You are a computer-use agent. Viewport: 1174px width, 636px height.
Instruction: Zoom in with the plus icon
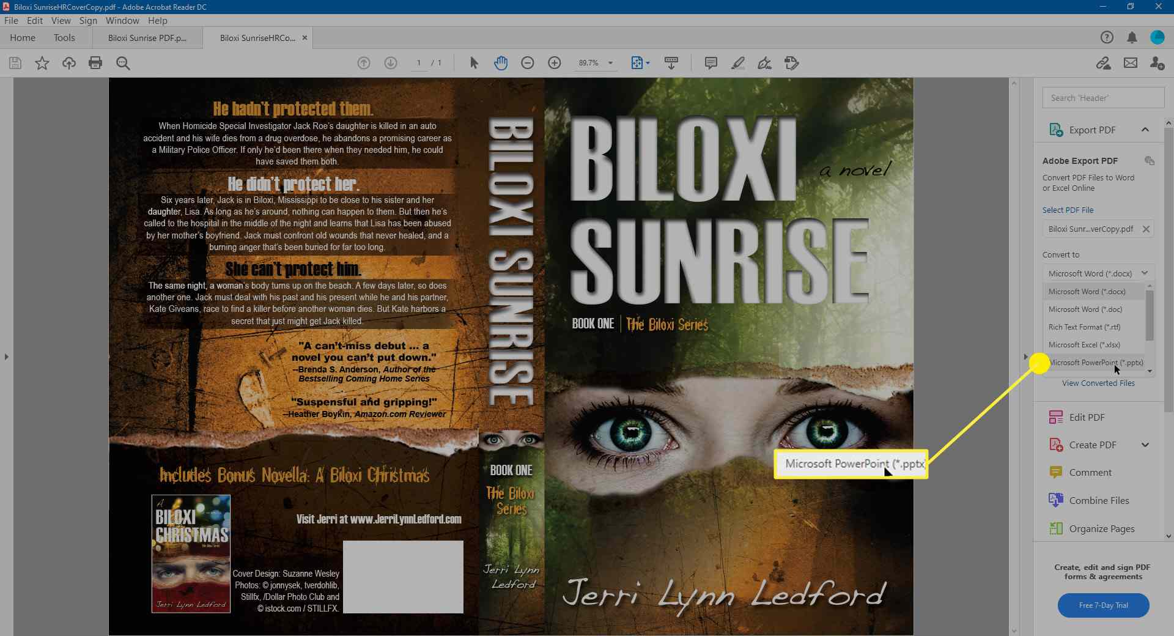(555, 63)
